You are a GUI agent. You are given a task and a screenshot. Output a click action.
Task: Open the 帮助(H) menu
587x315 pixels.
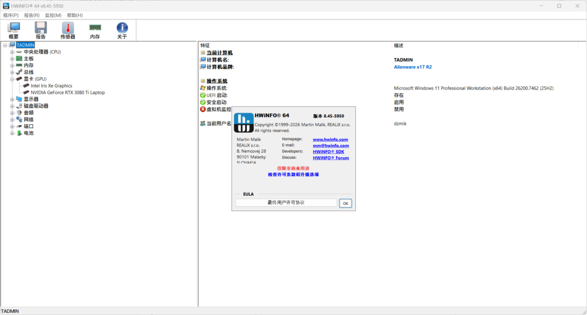pos(75,15)
